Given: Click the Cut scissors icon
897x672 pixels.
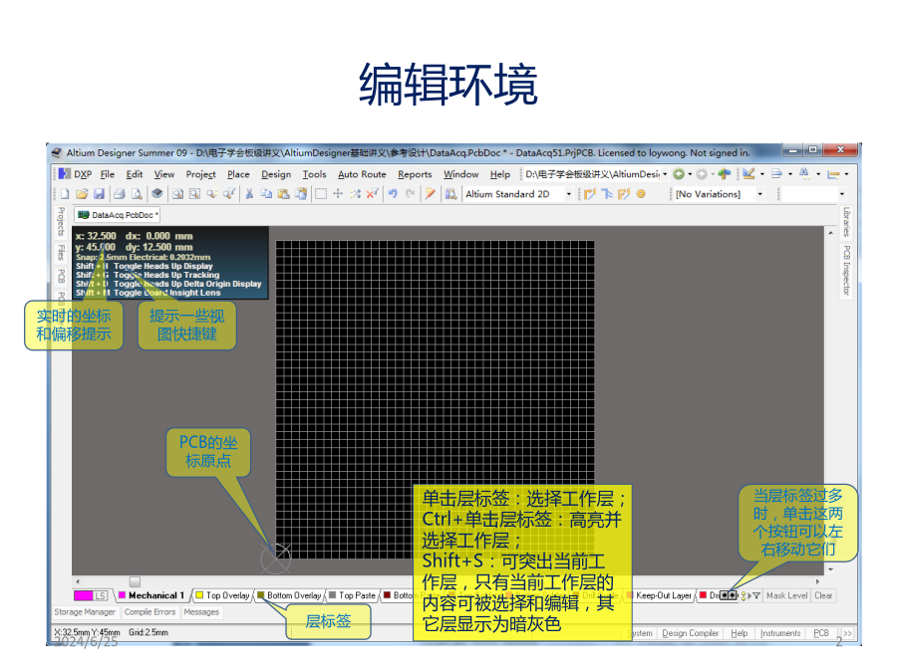Looking at the screenshot, I should [249, 194].
